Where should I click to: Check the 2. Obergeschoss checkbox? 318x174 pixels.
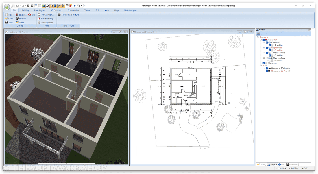click(x=267, y=58)
